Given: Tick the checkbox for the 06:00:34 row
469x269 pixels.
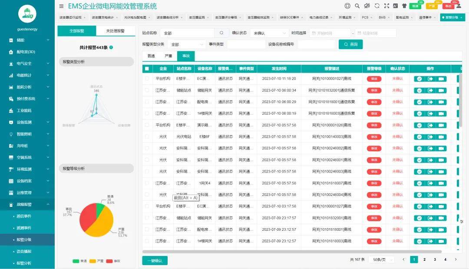Looking at the screenshot, I should pos(147,90).
